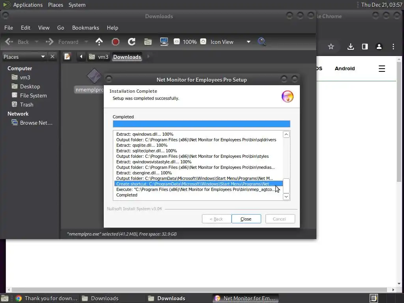Image resolution: width=404 pixels, height=303 pixels.
Task: Open Applications menu in top panel
Action: 28,5
